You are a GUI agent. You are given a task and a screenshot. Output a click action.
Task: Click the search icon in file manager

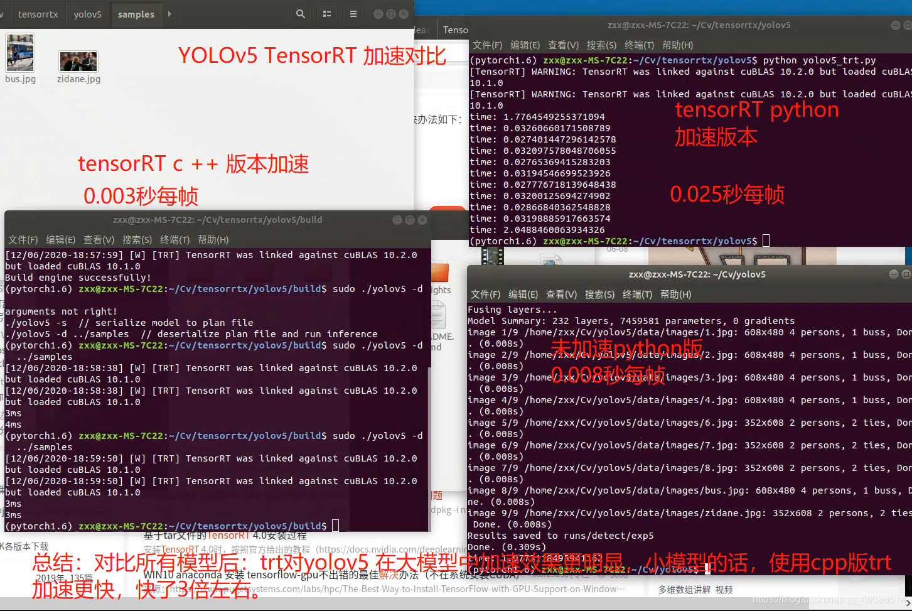tap(301, 14)
